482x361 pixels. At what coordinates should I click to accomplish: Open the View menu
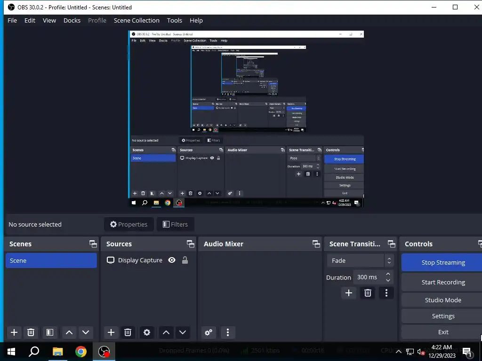tap(49, 21)
